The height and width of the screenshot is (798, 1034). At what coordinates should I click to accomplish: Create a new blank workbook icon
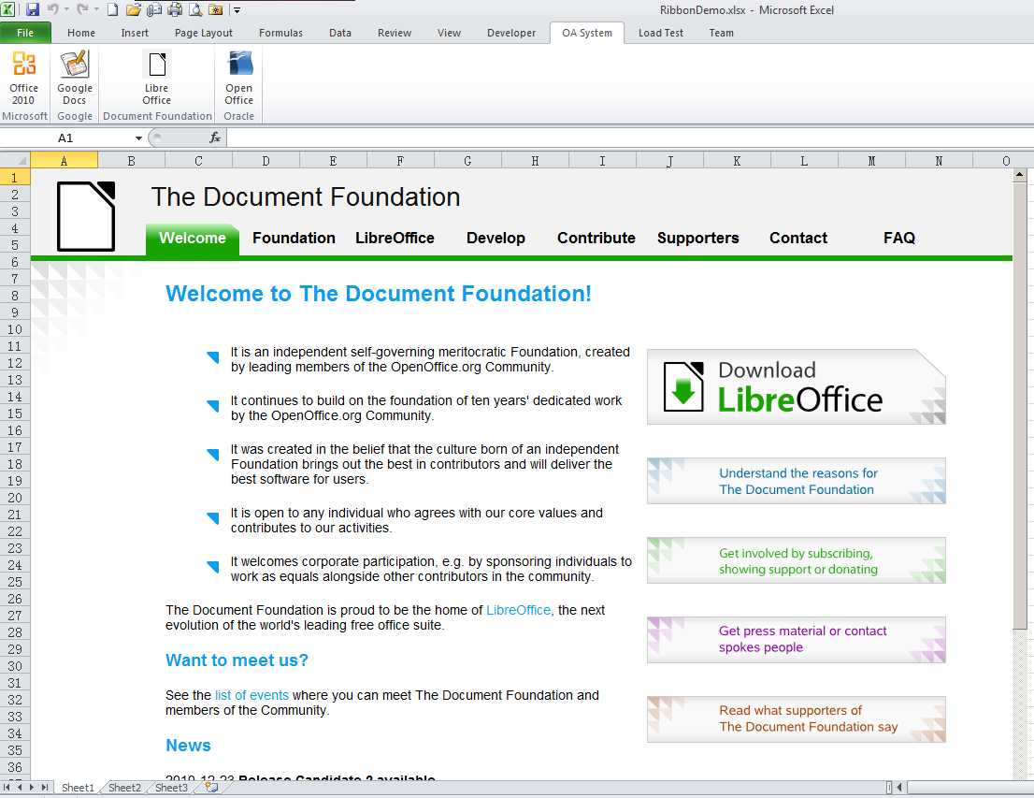(113, 10)
